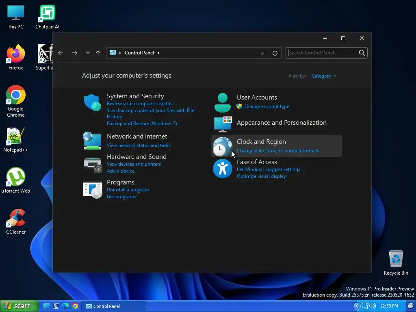This screenshot has width=416, height=312.
Task: Open the Chatpad AI desktop shortcut
Action: click(x=47, y=17)
